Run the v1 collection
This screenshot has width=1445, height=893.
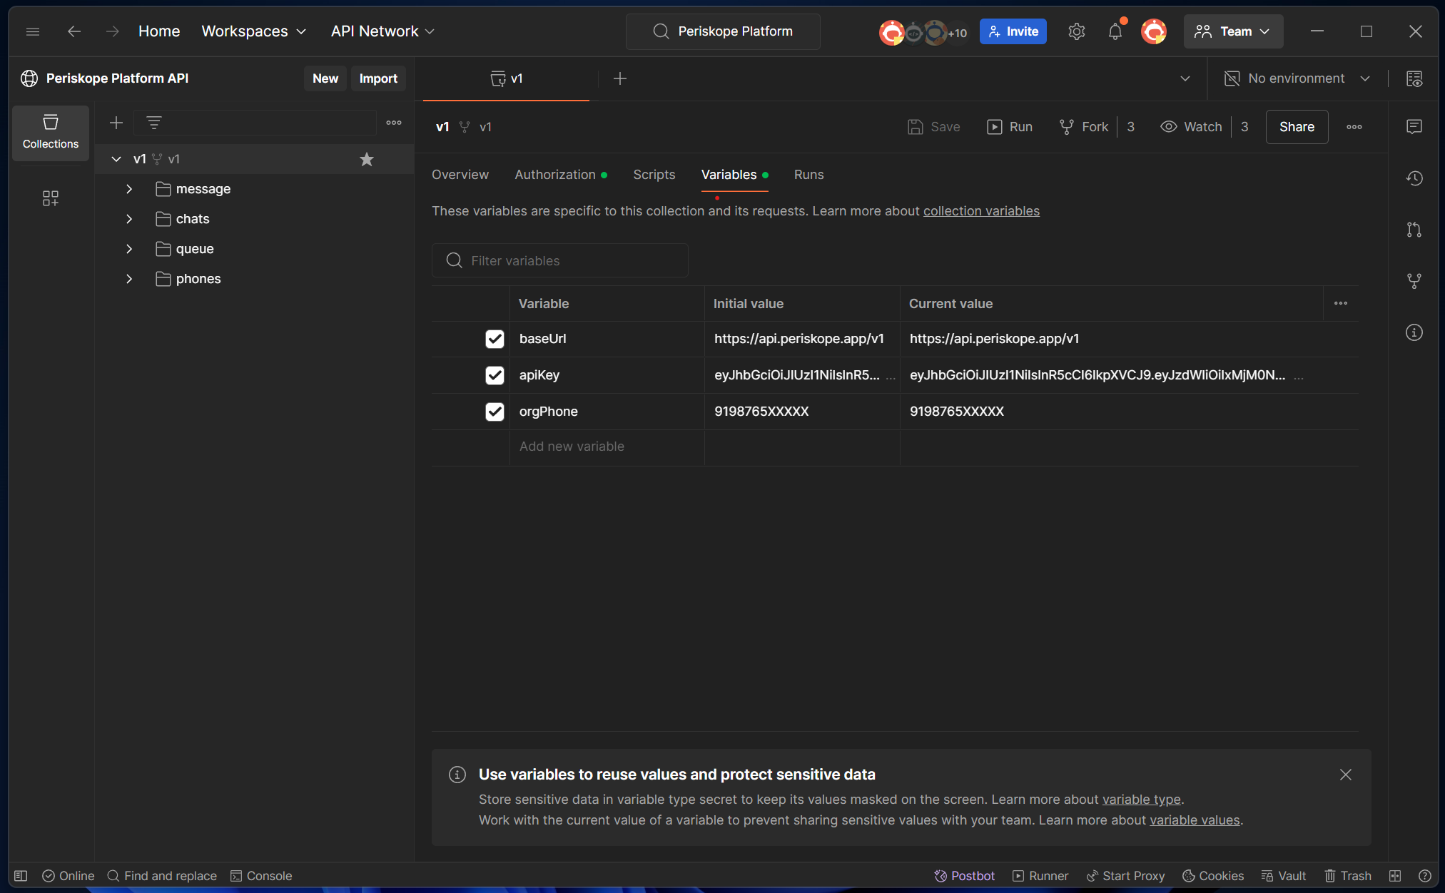(x=1010, y=127)
